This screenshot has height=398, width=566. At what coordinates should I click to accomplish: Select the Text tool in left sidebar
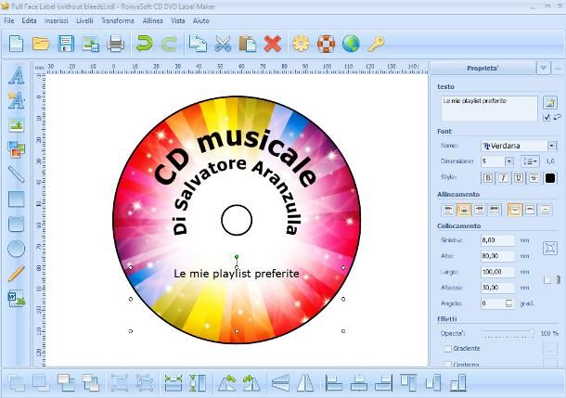16,76
